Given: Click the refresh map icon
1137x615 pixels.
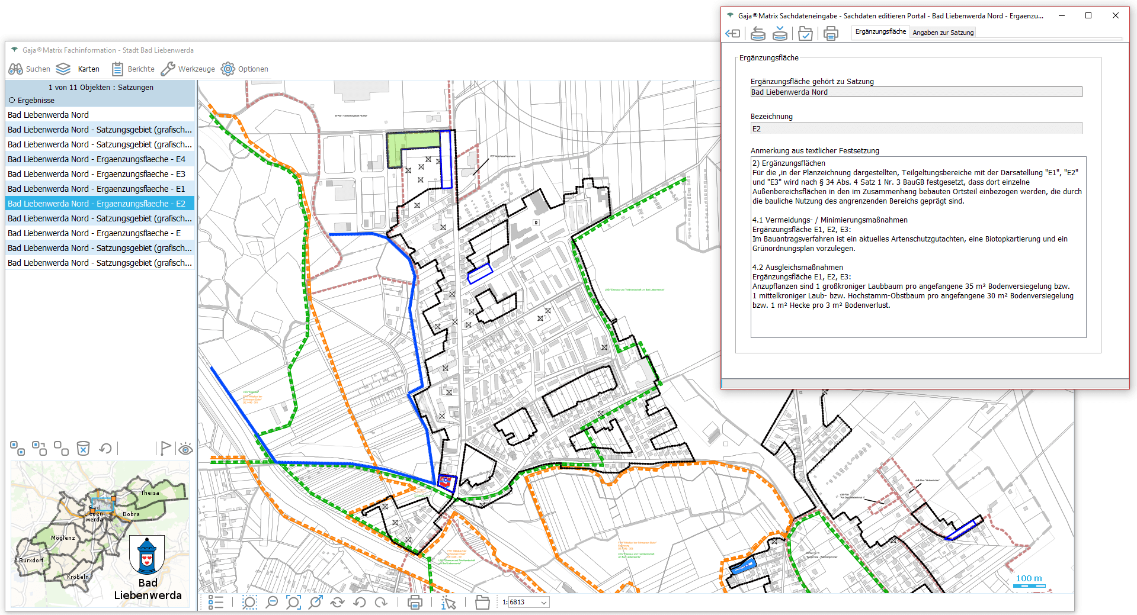Looking at the screenshot, I should pos(337,603).
